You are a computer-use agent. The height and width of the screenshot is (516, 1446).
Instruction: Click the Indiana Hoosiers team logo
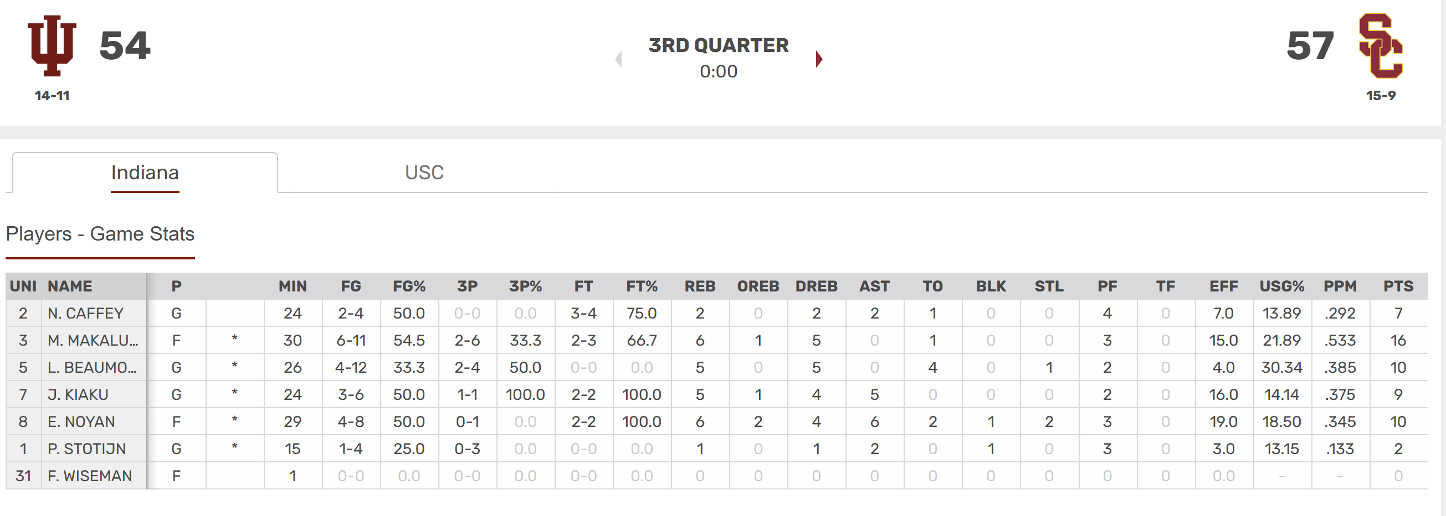(52, 45)
